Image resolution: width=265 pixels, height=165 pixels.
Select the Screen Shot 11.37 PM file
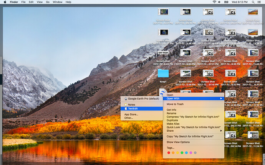[x=253, y=94]
